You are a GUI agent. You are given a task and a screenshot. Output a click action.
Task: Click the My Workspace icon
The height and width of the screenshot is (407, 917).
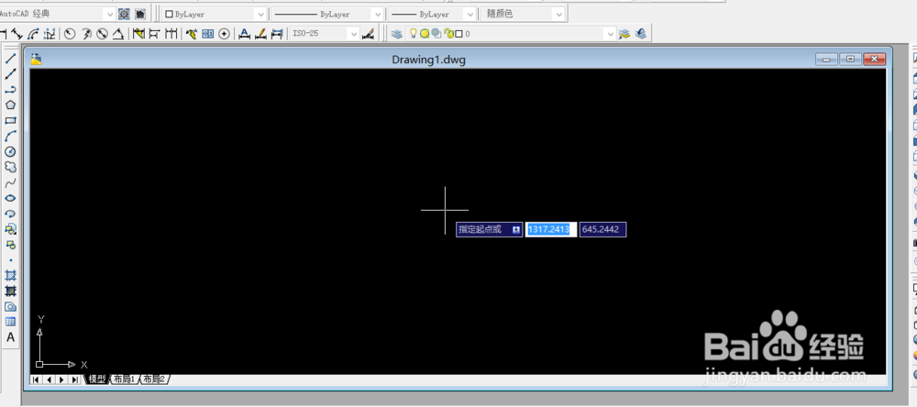pos(140,14)
